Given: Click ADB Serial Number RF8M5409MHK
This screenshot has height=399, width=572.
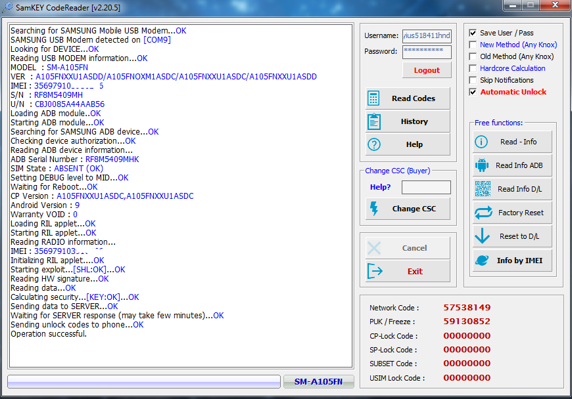Looking at the screenshot, I should click(112, 159).
